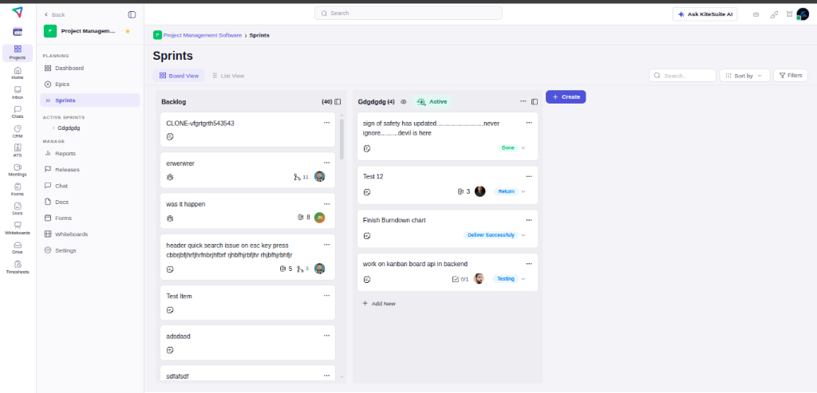The image size is (817, 393).
Task: Toggle the project favorite star
Action: pyautogui.click(x=128, y=31)
